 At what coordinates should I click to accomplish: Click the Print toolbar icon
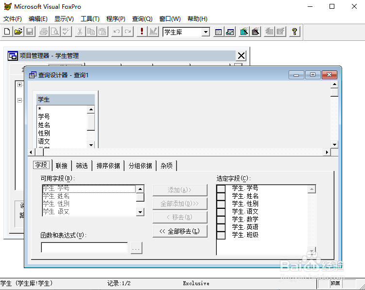coord(44,32)
